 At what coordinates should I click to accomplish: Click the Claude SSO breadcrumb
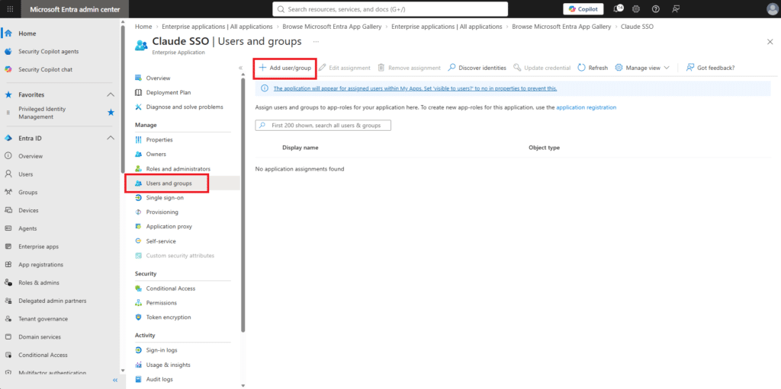click(x=637, y=27)
